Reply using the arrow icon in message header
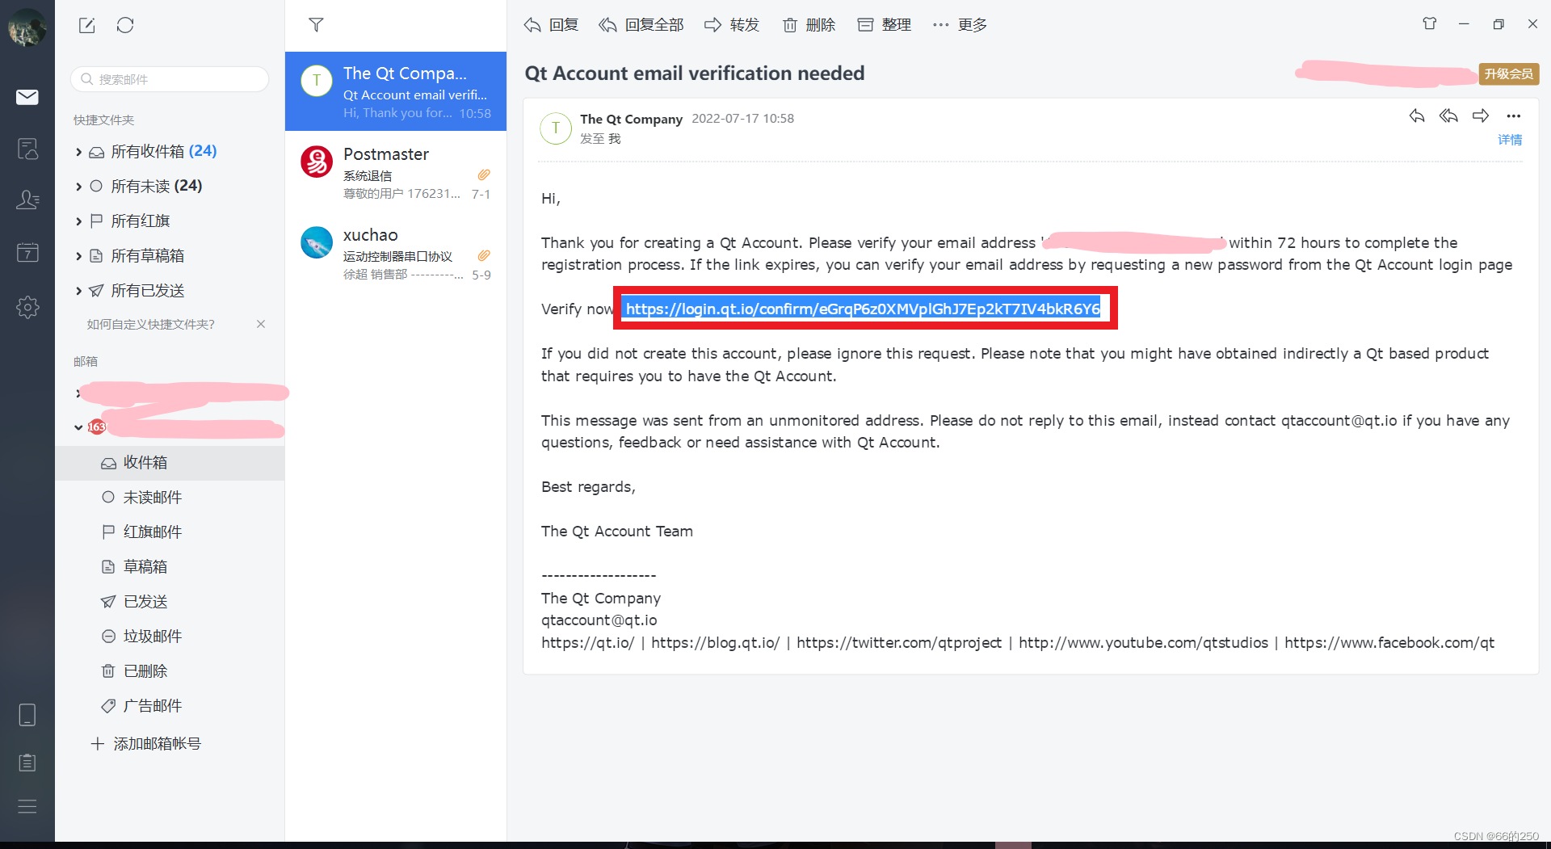The image size is (1551, 849). click(x=1417, y=116)
